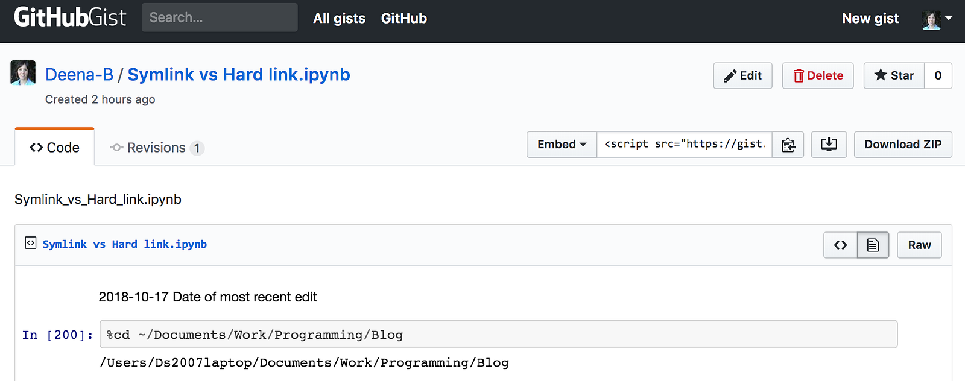Focus the gist search box
Image resolution: width=965 pixels, height=381 pixels.
coord(220,17)
